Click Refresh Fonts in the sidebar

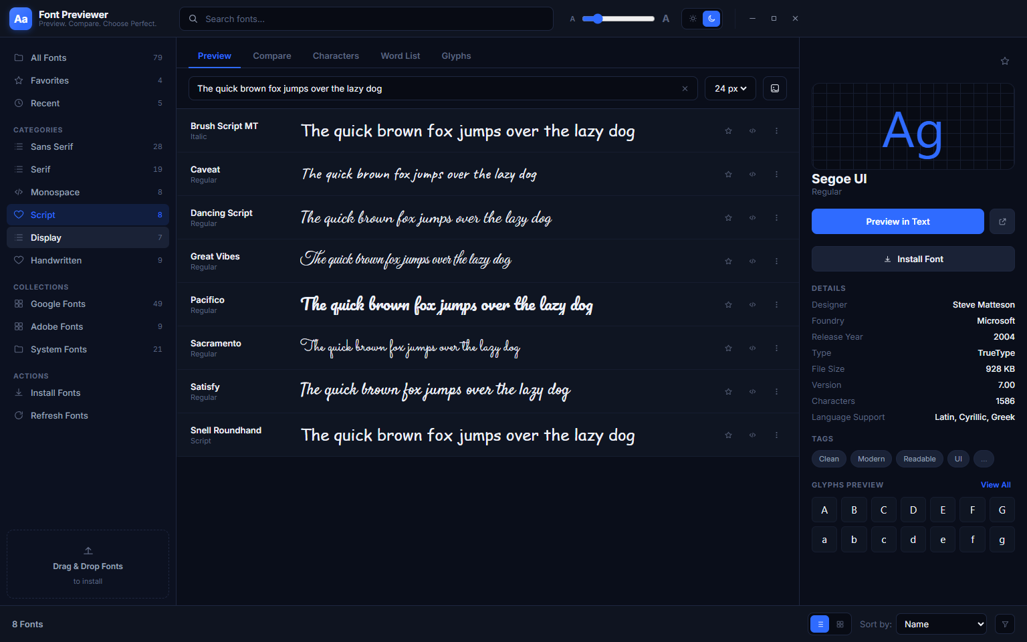88,416
